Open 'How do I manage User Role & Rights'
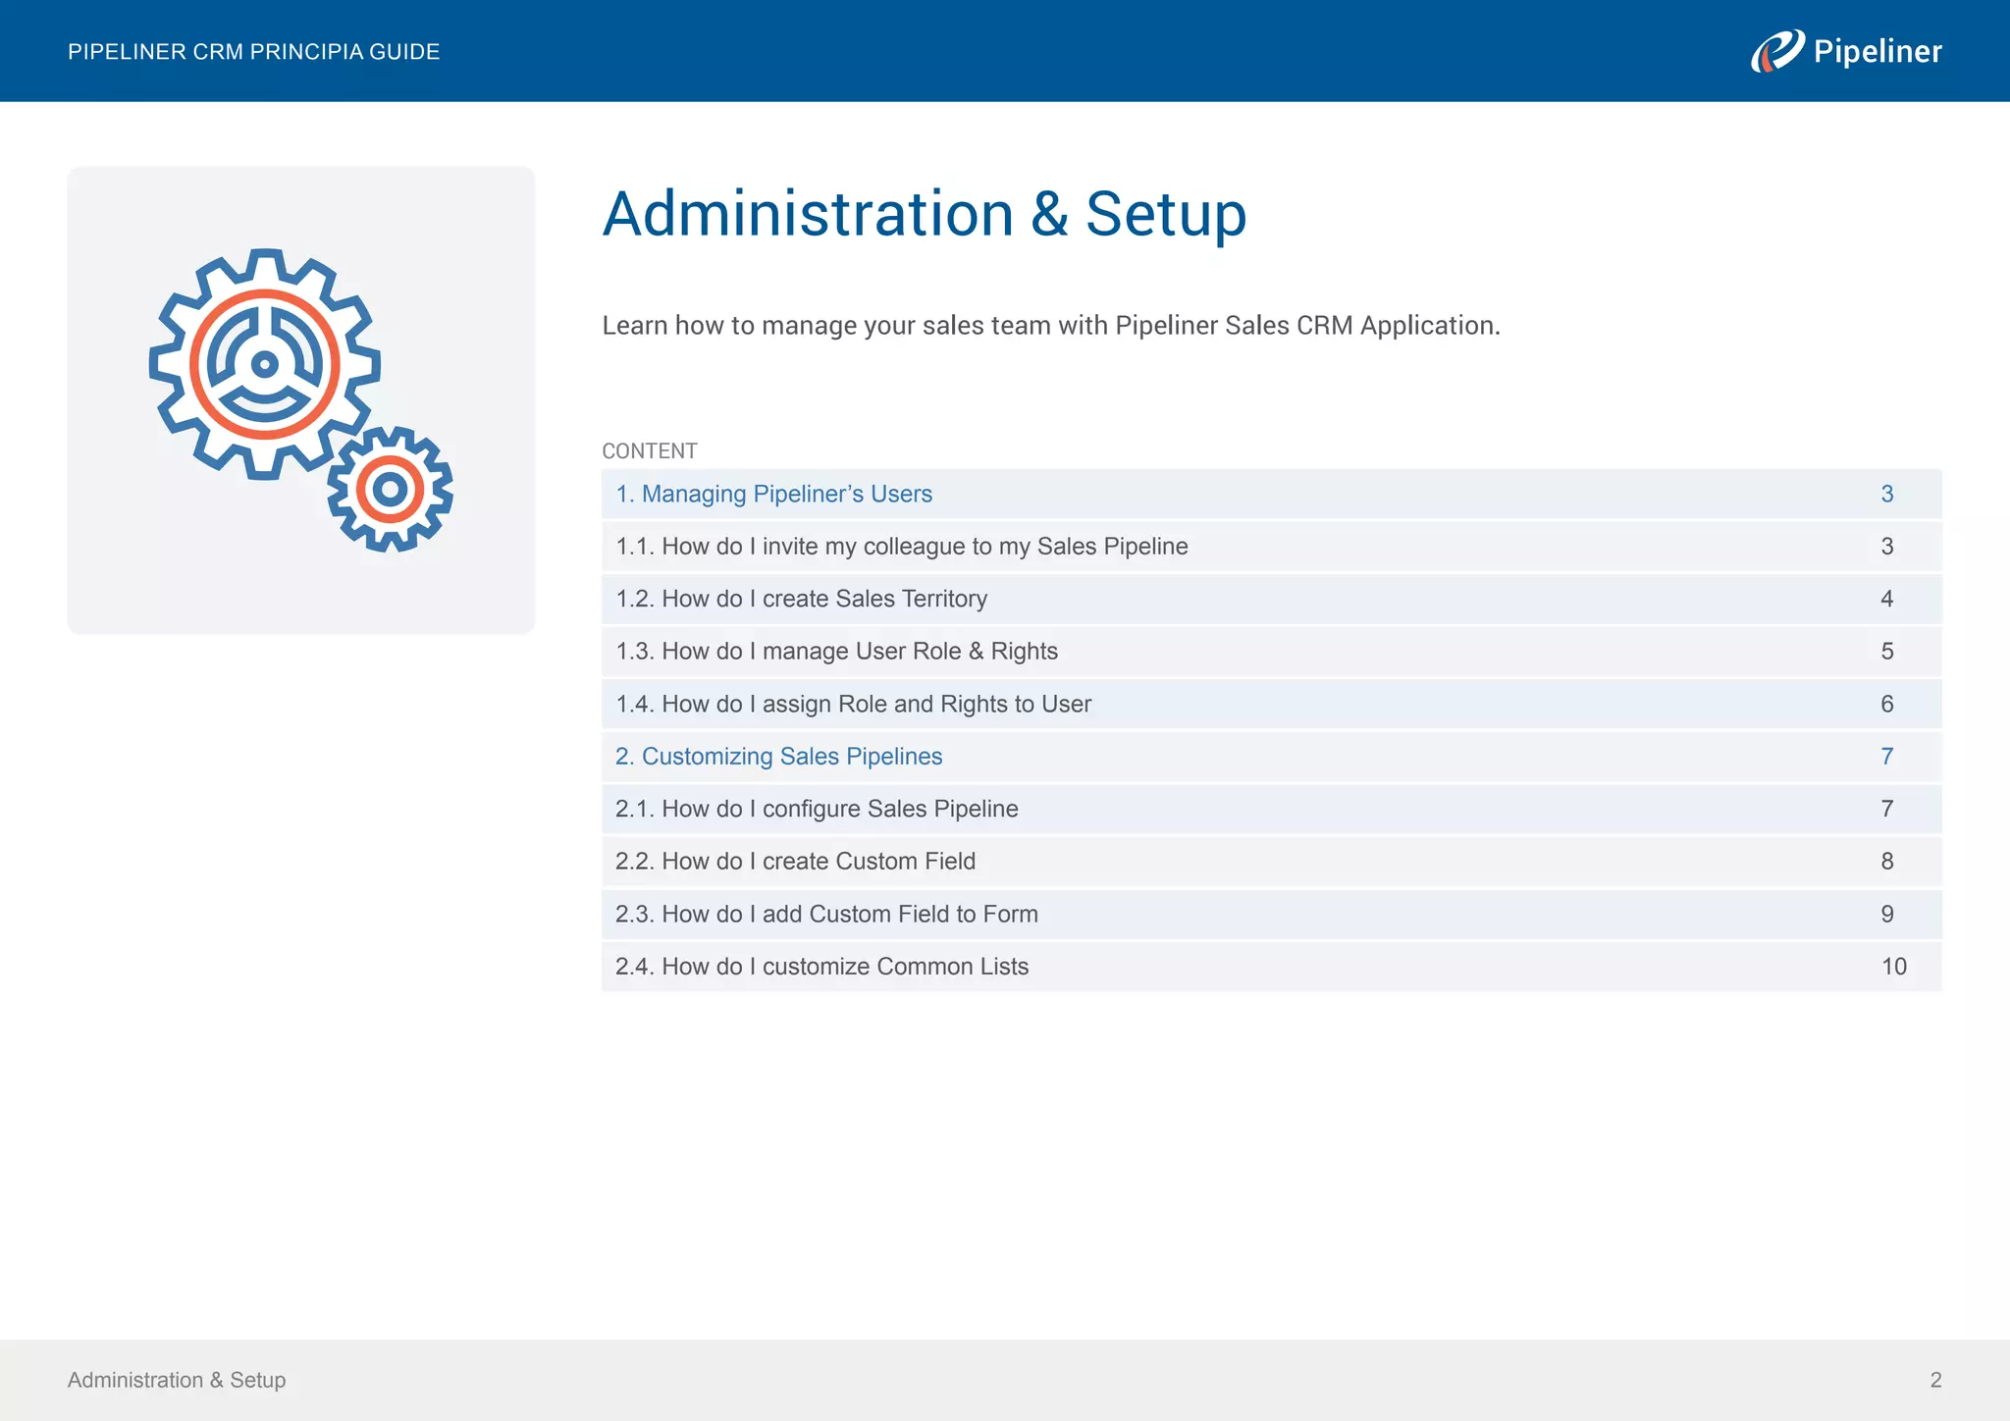Screen dimensions: 2010x1421 tap(836, 652)
